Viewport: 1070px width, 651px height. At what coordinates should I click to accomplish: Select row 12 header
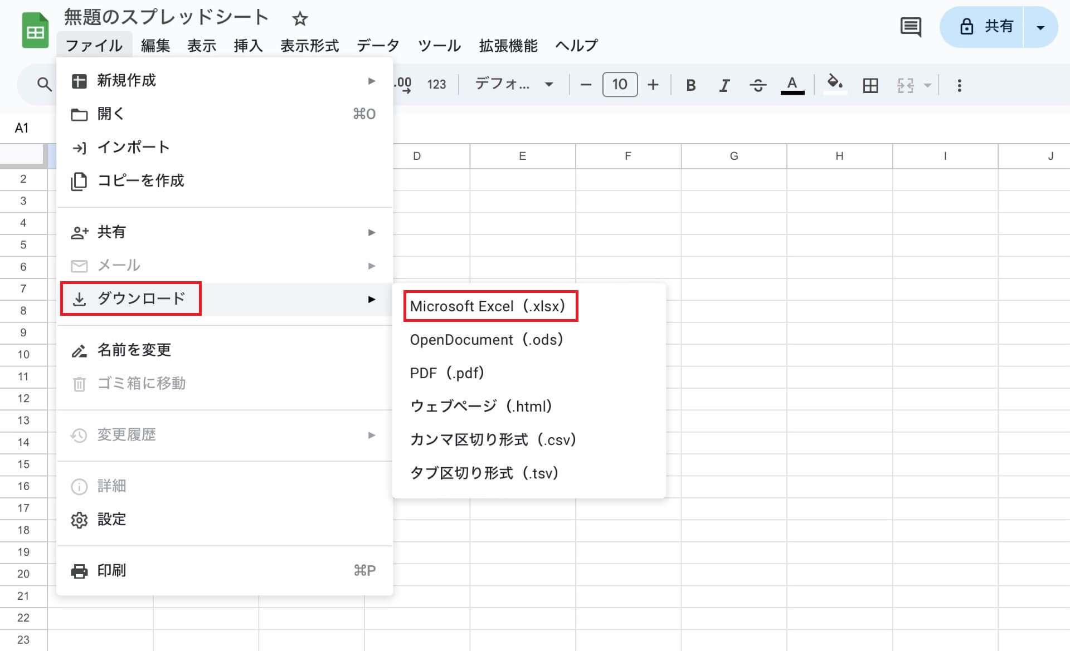pos(23,399)
